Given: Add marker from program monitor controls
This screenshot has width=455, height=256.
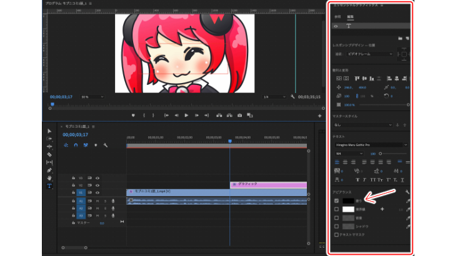Looking at the screenshot, I should (x=133, y=116).
